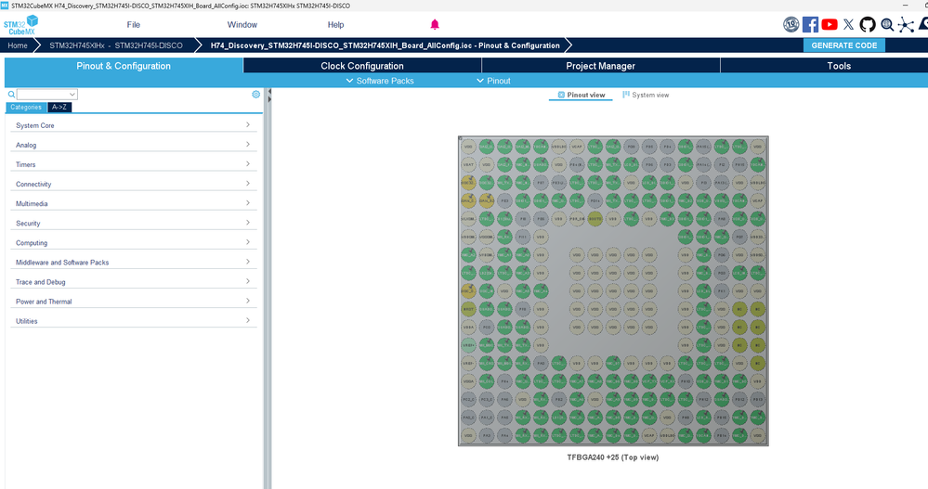Open the notification bell
Viewport: 928px width, 489px height.
[x=435, y=24]
